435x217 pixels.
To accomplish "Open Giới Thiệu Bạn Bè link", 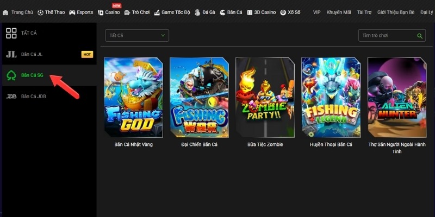I will (x=396, y=12).
